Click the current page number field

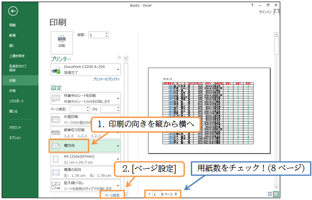point(156,194)
